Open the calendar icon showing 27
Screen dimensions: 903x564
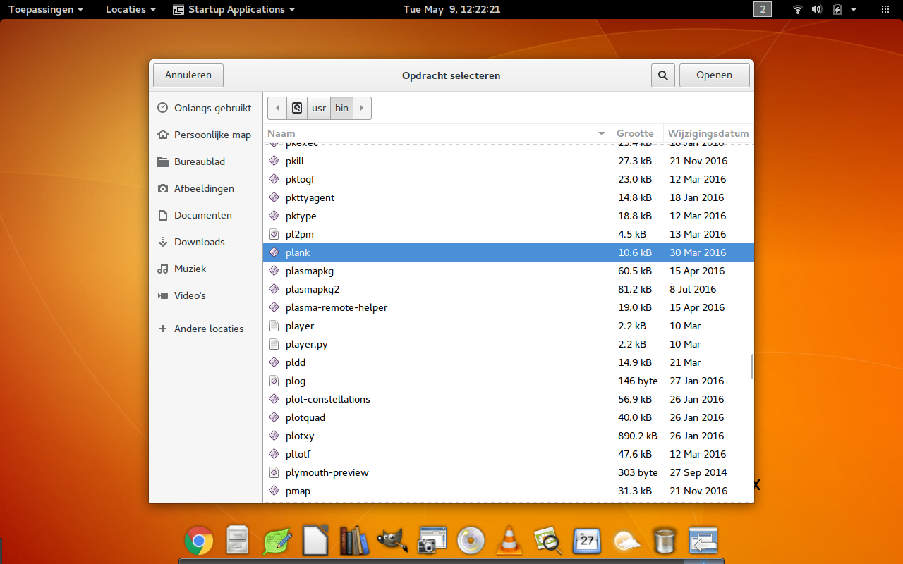click(586, 541)
